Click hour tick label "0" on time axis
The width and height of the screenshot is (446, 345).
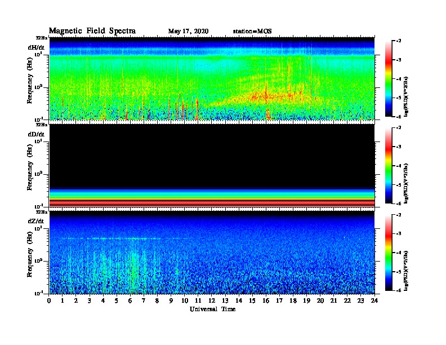pos(49,300)
